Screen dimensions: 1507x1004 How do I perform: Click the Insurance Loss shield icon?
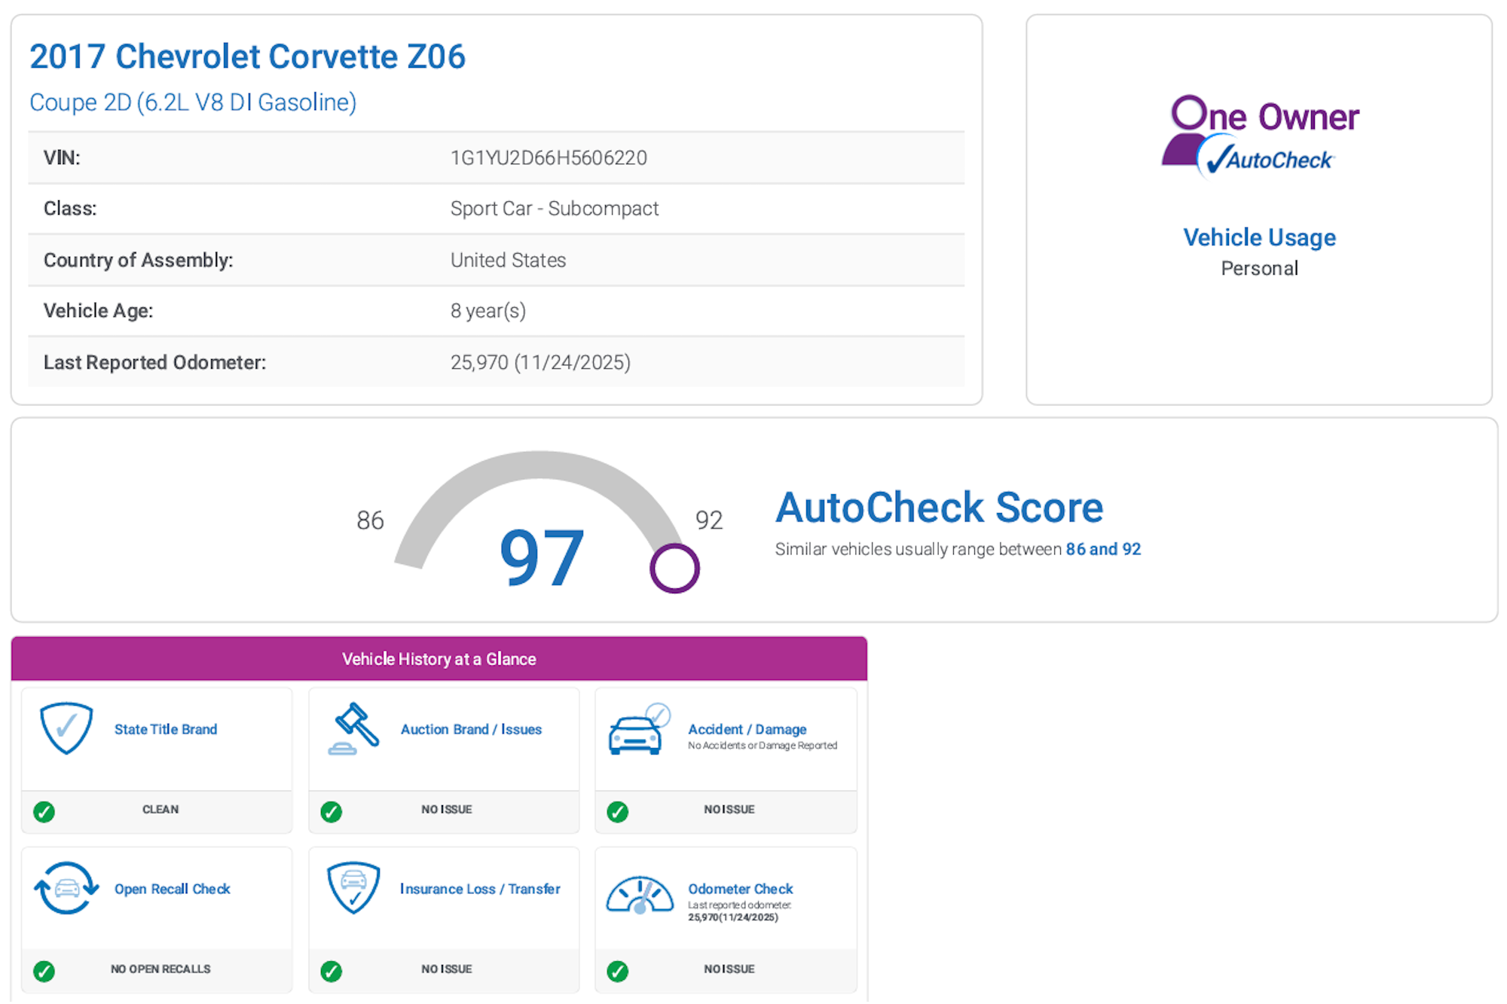pos(353,888)
